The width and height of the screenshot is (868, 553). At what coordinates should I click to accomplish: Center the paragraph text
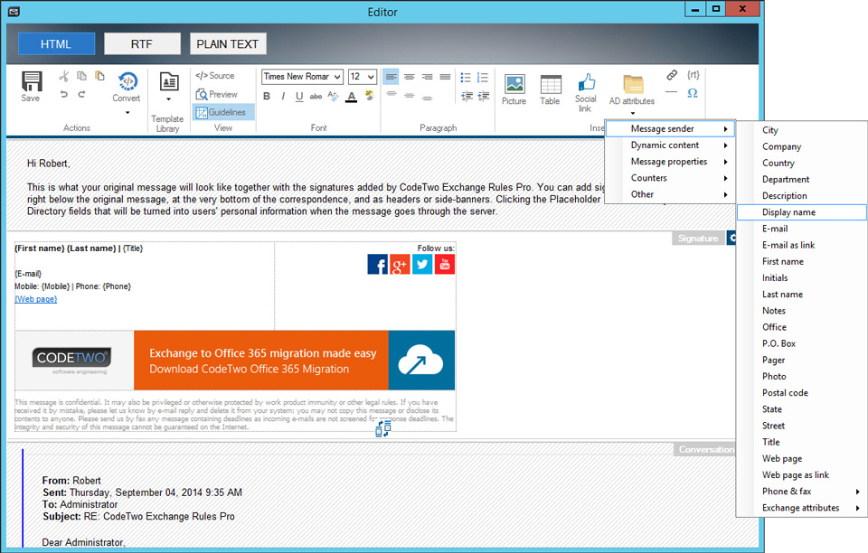(409, 77)
